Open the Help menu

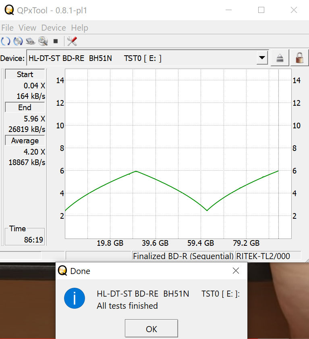[79, 28]
